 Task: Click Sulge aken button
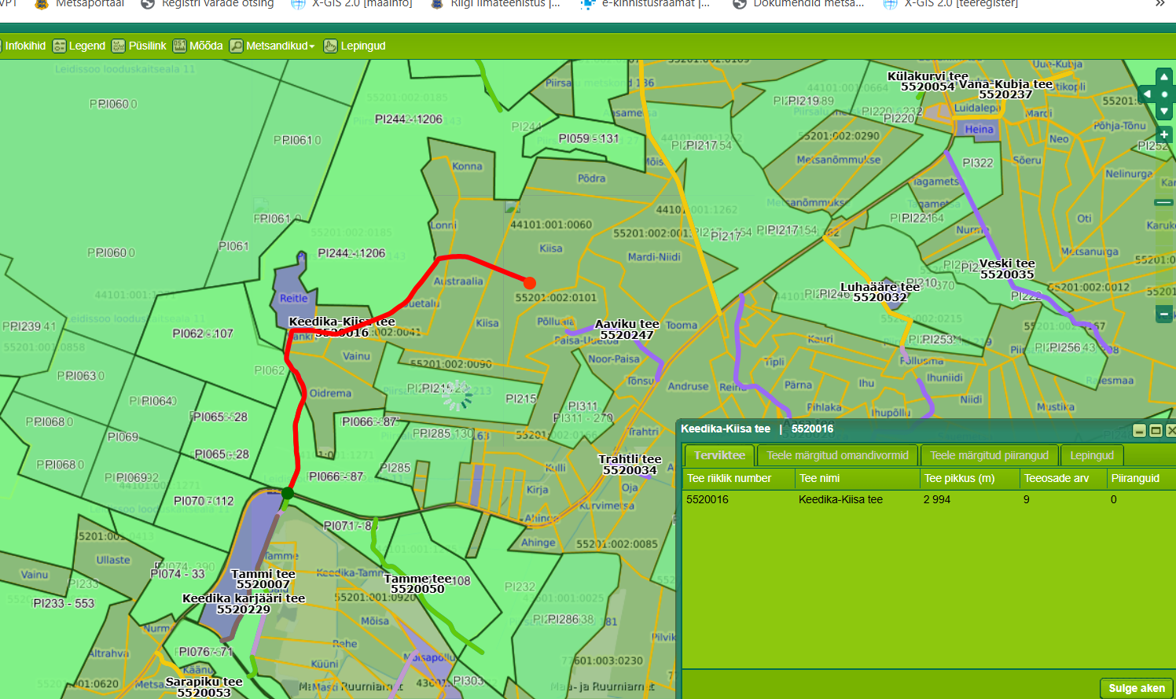(x=1136, y=688)
